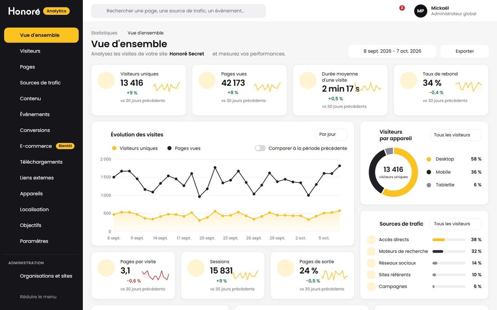The height and width of the screenshot is (310, 497).
Task: Click the 34 % Taux de rebond value
Action: click(432, 83)
